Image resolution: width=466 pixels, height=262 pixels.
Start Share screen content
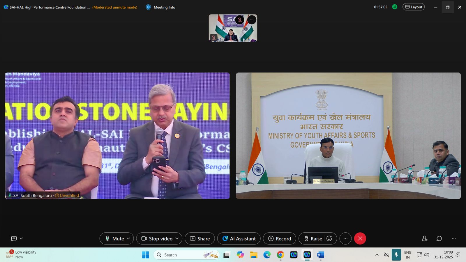point(200,239)
